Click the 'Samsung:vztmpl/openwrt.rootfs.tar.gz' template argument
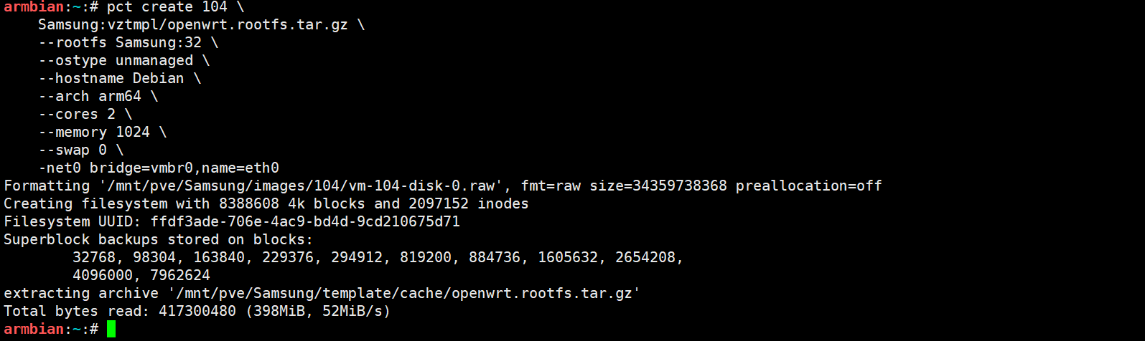1145x341 pixels. 192,25
